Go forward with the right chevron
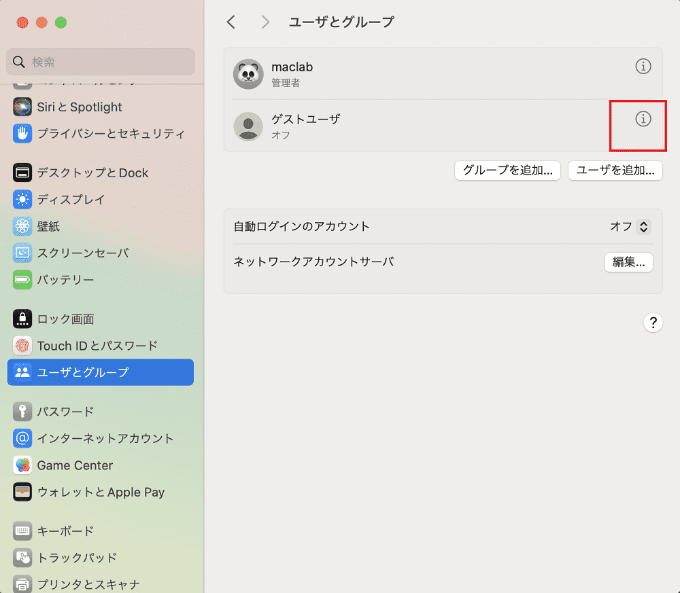Image resolution: width=680 pixels, height=593 pixels. 265,22
